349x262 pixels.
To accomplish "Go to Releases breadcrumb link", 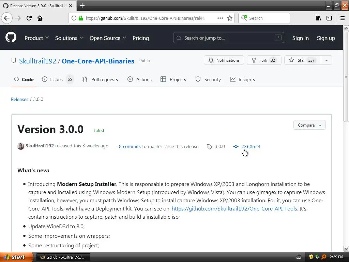I will pos(19,99).
